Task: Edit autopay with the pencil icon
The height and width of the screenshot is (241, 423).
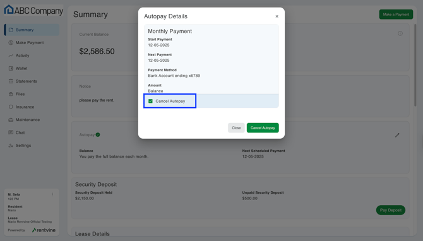Action: click(x=397, y=135)
